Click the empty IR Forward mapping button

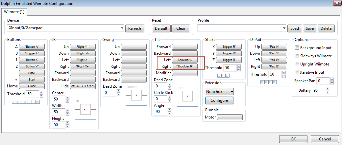click(x=83, y=73)
